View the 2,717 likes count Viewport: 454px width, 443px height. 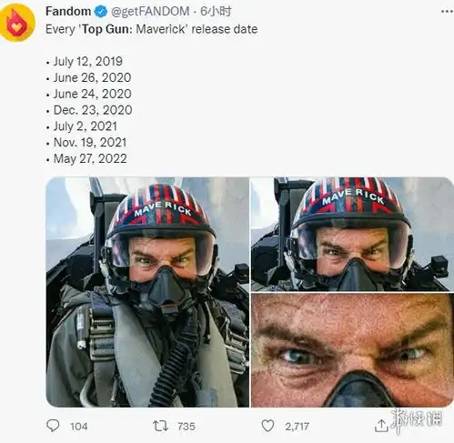pos(297,427)
